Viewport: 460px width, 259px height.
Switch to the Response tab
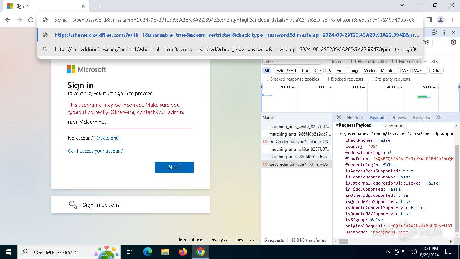[422, 118]
